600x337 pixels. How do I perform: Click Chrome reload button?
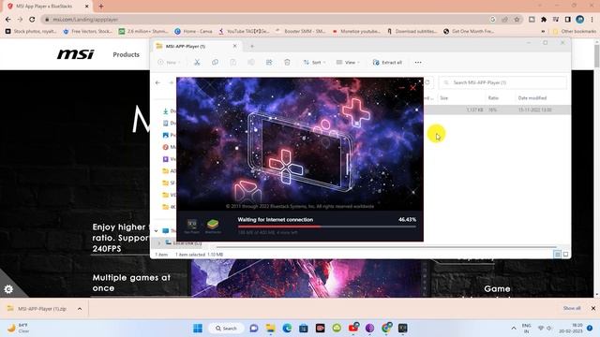click(x=32, y=19)
